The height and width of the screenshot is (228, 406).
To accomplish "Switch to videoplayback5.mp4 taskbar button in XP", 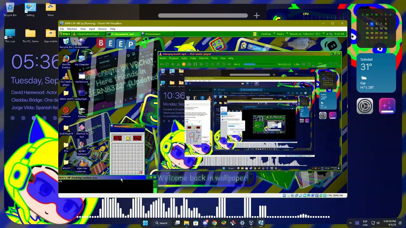I will [x=88, y=34].
